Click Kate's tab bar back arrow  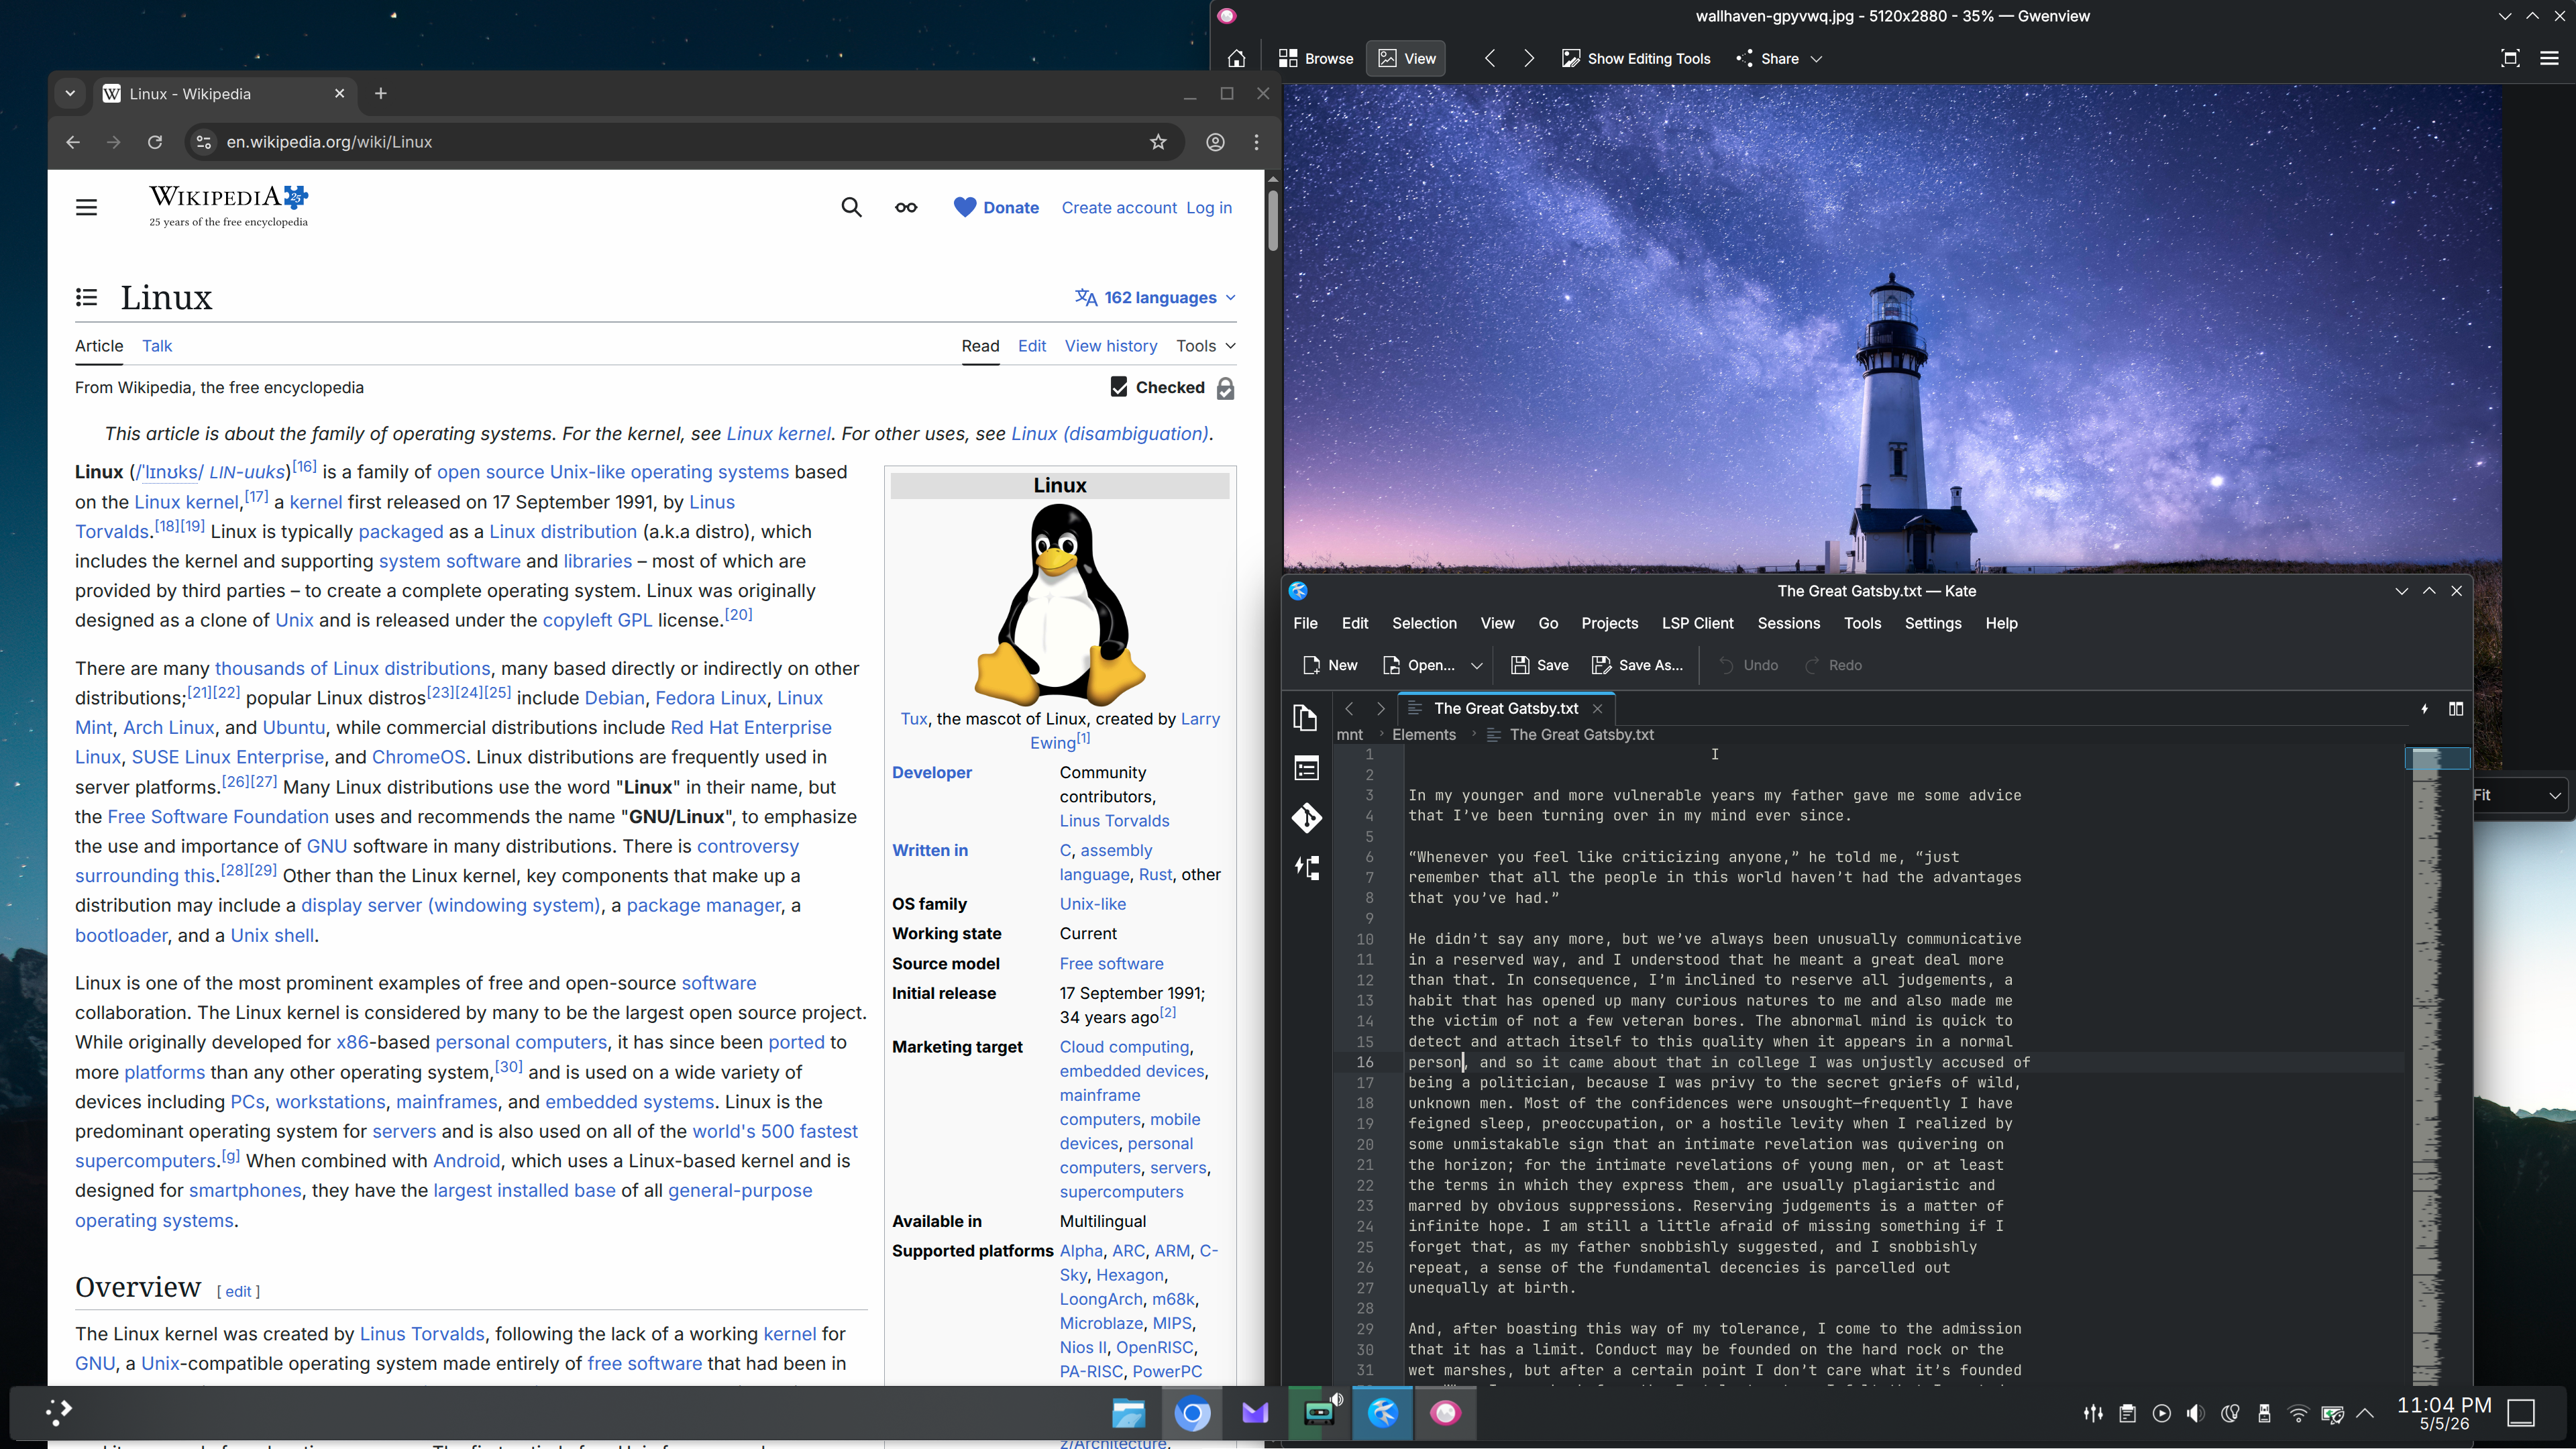pyautogui.click(x=1349, y=709)
